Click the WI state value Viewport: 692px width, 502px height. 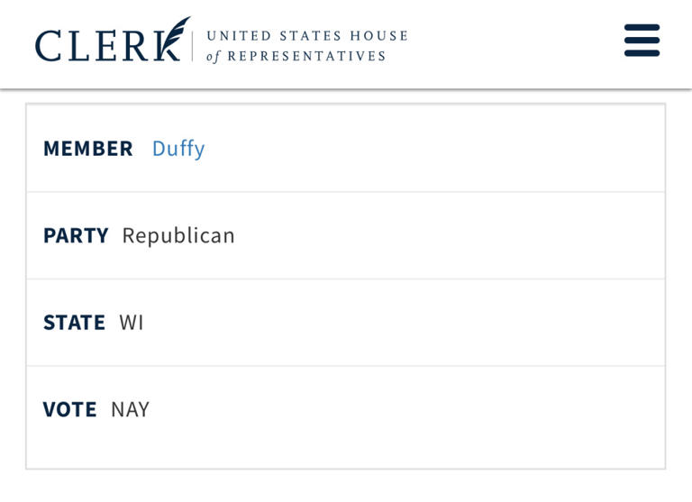coord(132,323)
